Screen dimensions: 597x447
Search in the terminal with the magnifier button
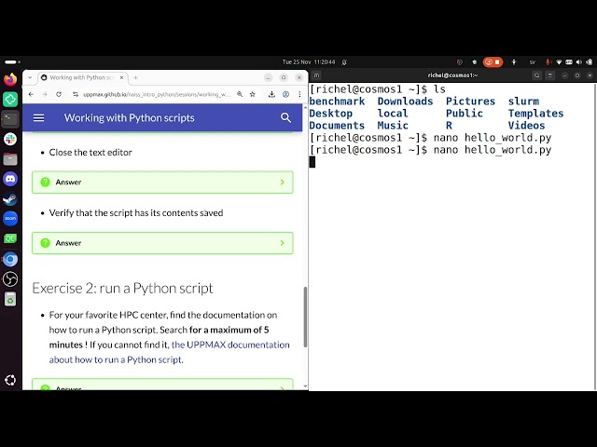[x=537, y=75]
